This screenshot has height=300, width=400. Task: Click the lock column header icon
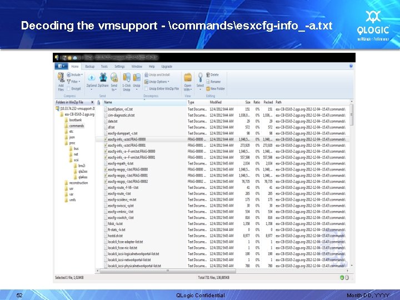click(99, 102)
